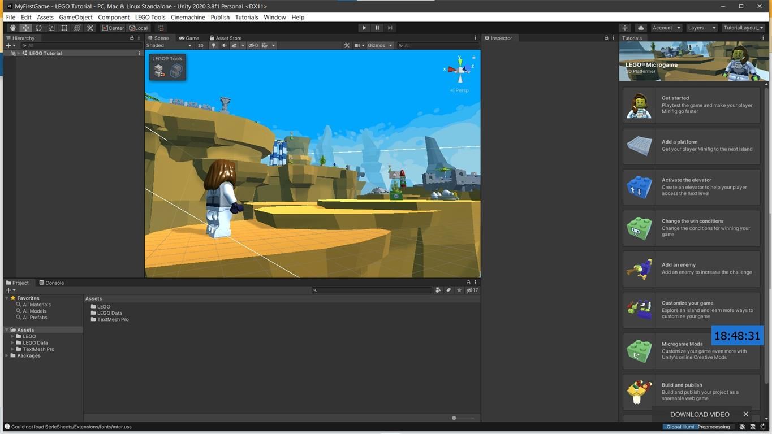Open the Account dropdown
772x434 pixels.
click(x=666, y=28)
